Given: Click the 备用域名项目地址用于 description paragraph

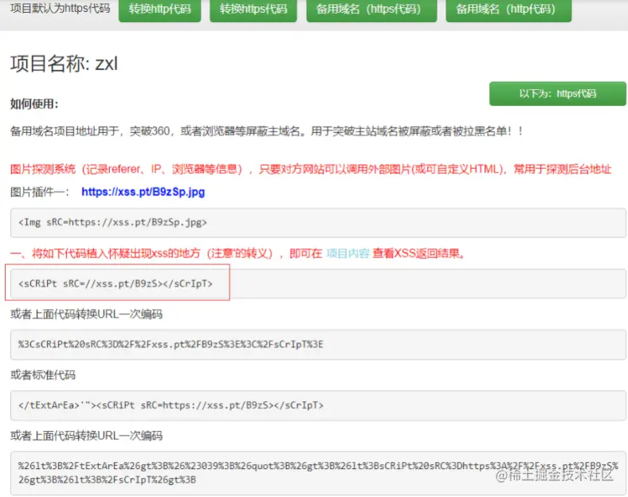Looking at the screenshot, I should tap(266, 131).
